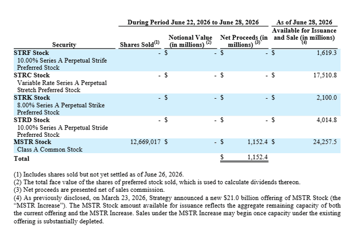Screen dimensions: 359x234
Task: Click the 1,619.3 value for STRF
Action: click(327, 53)
